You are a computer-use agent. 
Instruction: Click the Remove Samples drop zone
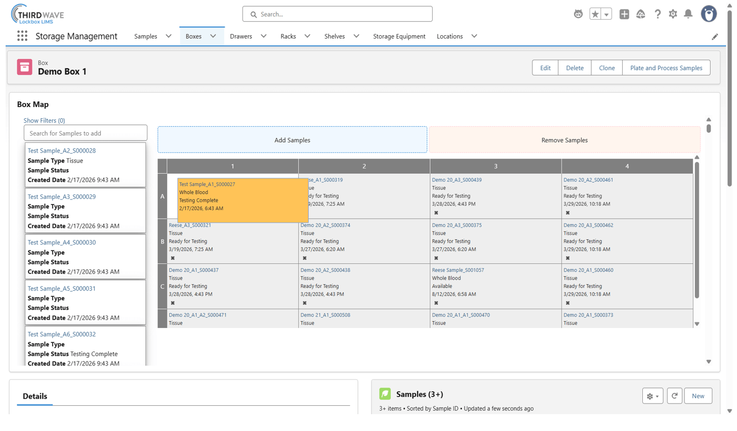click(x=564, y=140)
